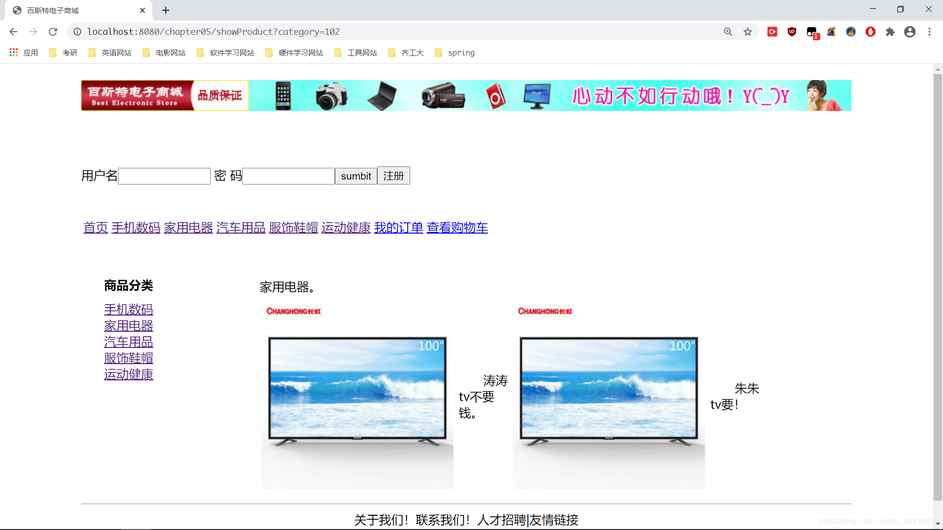
Task: Click the address bar URL
Action: pos(214,32)
